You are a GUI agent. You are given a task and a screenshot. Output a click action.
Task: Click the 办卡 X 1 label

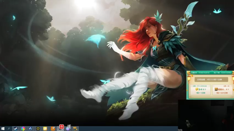pyautogui.click(x=202, y=89)
